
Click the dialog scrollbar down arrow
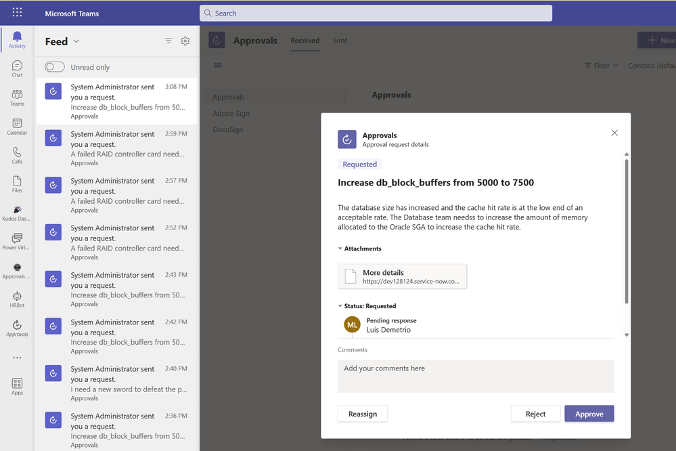coord(627,335)
